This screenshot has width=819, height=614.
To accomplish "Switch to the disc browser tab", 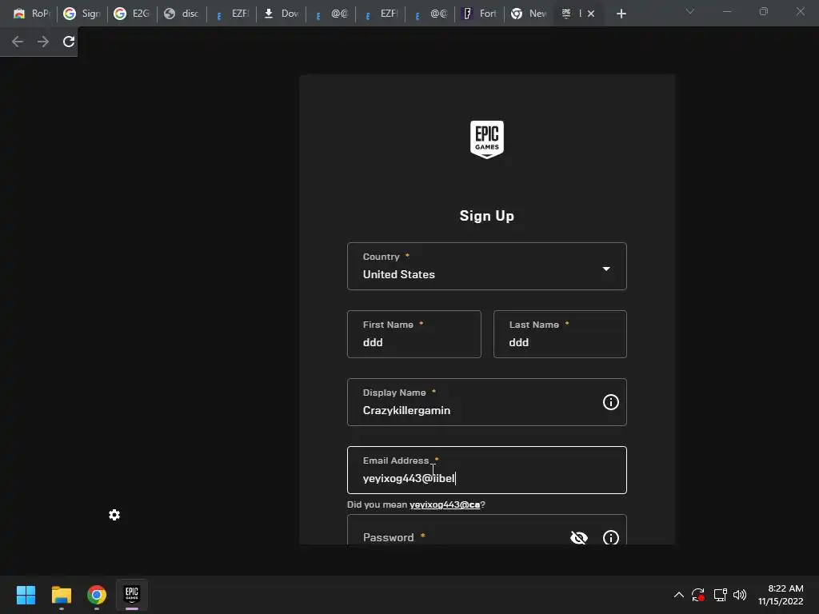I will (182, 14).
